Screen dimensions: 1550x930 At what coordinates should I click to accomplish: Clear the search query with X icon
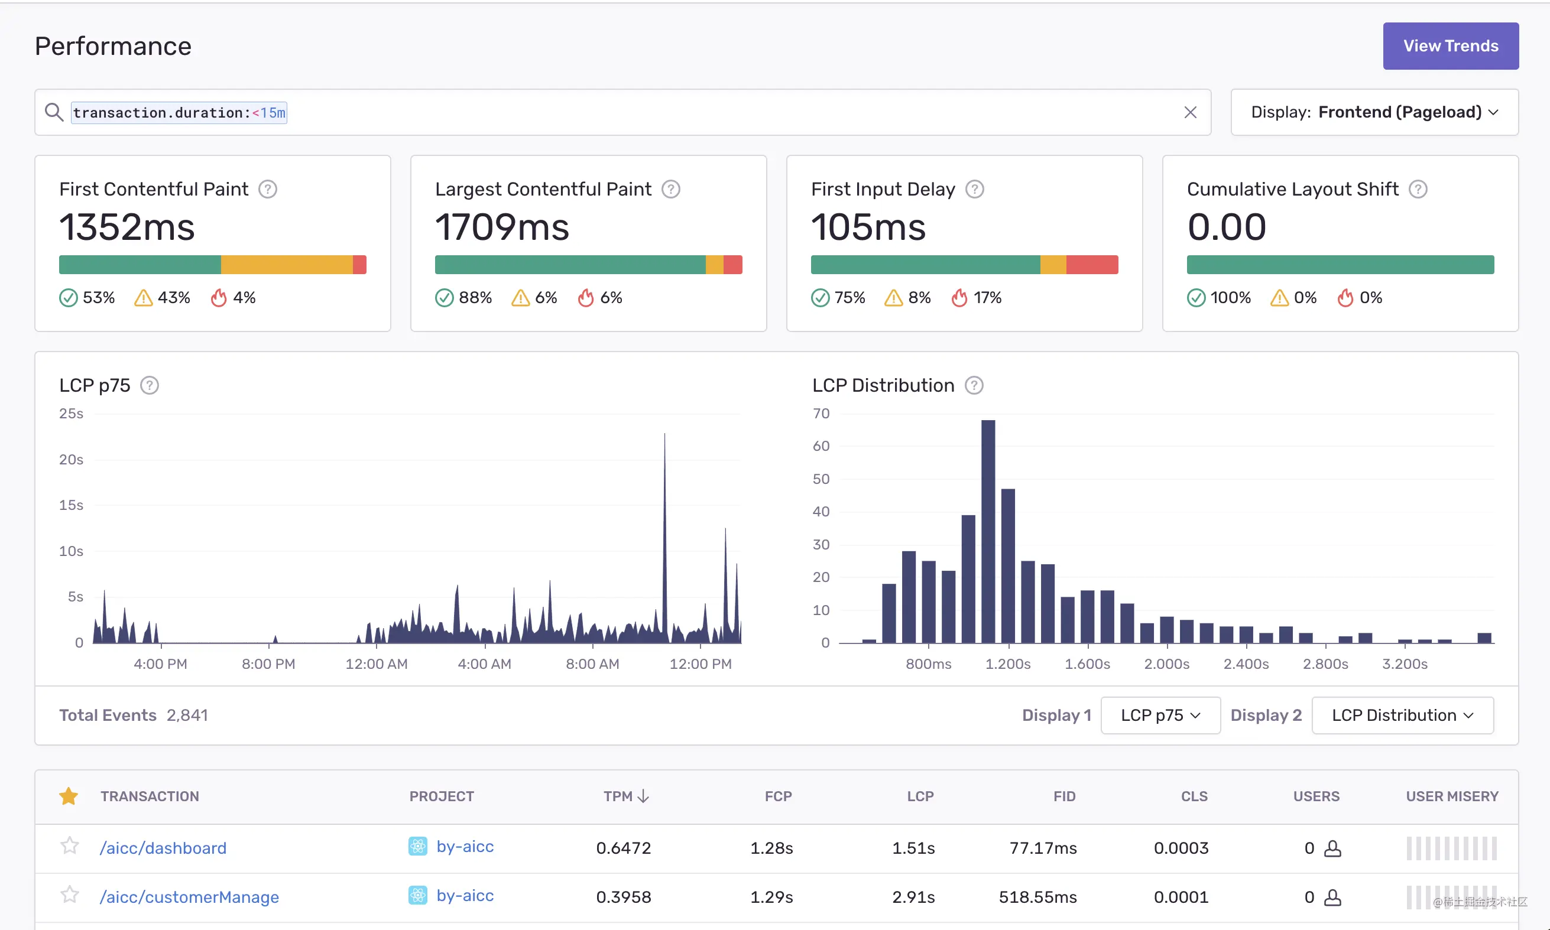(x=1189, y=112)
